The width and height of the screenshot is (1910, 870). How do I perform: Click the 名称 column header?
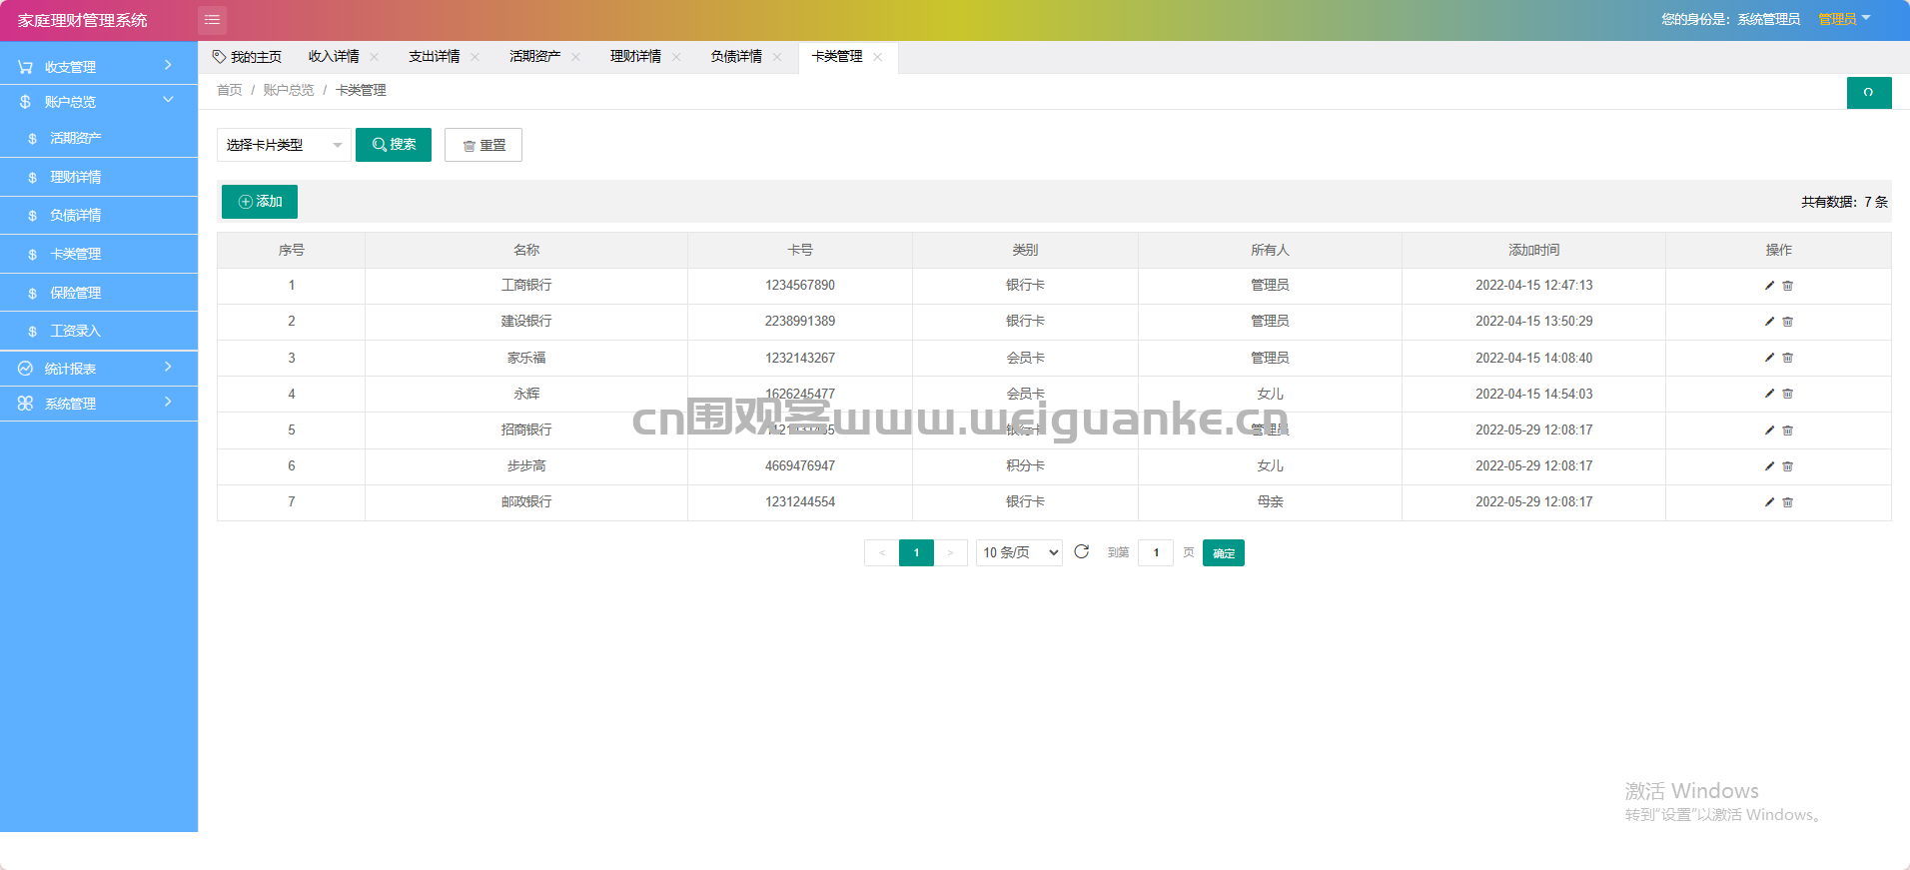tap(526, 250)
